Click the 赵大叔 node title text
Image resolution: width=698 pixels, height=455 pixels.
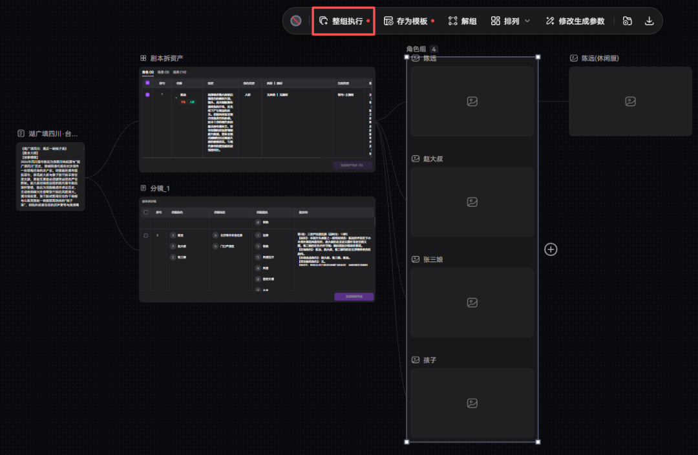[x=433, y=158]
